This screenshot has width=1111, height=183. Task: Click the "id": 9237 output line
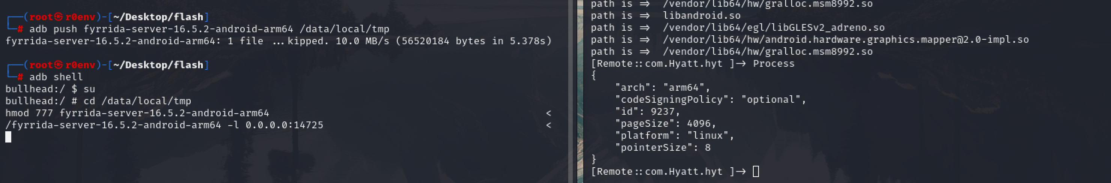click(x=647, y=112)
